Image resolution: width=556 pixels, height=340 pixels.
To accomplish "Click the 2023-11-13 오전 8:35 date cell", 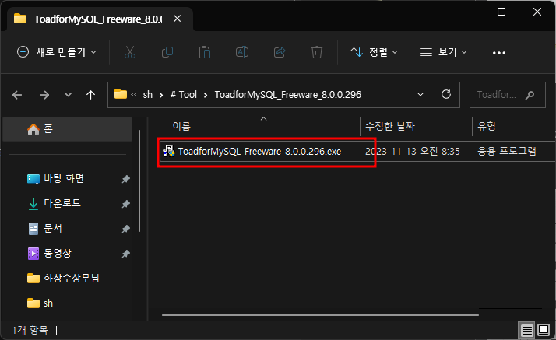I will tap(413, 152).
